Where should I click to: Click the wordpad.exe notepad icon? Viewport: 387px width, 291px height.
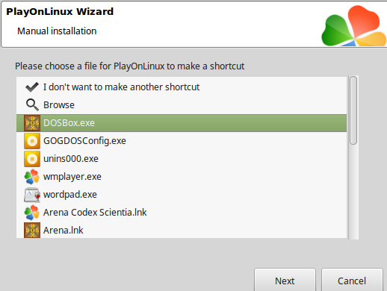(x=32, y=195)
